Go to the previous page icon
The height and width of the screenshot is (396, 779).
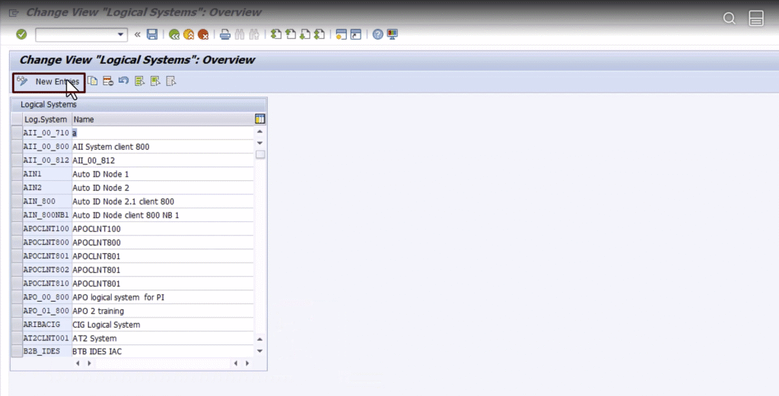coord(291,34)
